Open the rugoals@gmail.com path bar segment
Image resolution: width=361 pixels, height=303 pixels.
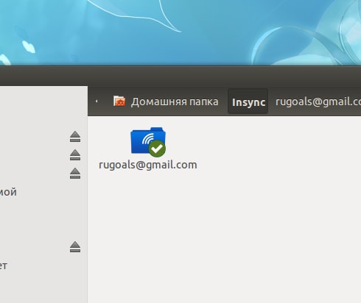(318, 101)
